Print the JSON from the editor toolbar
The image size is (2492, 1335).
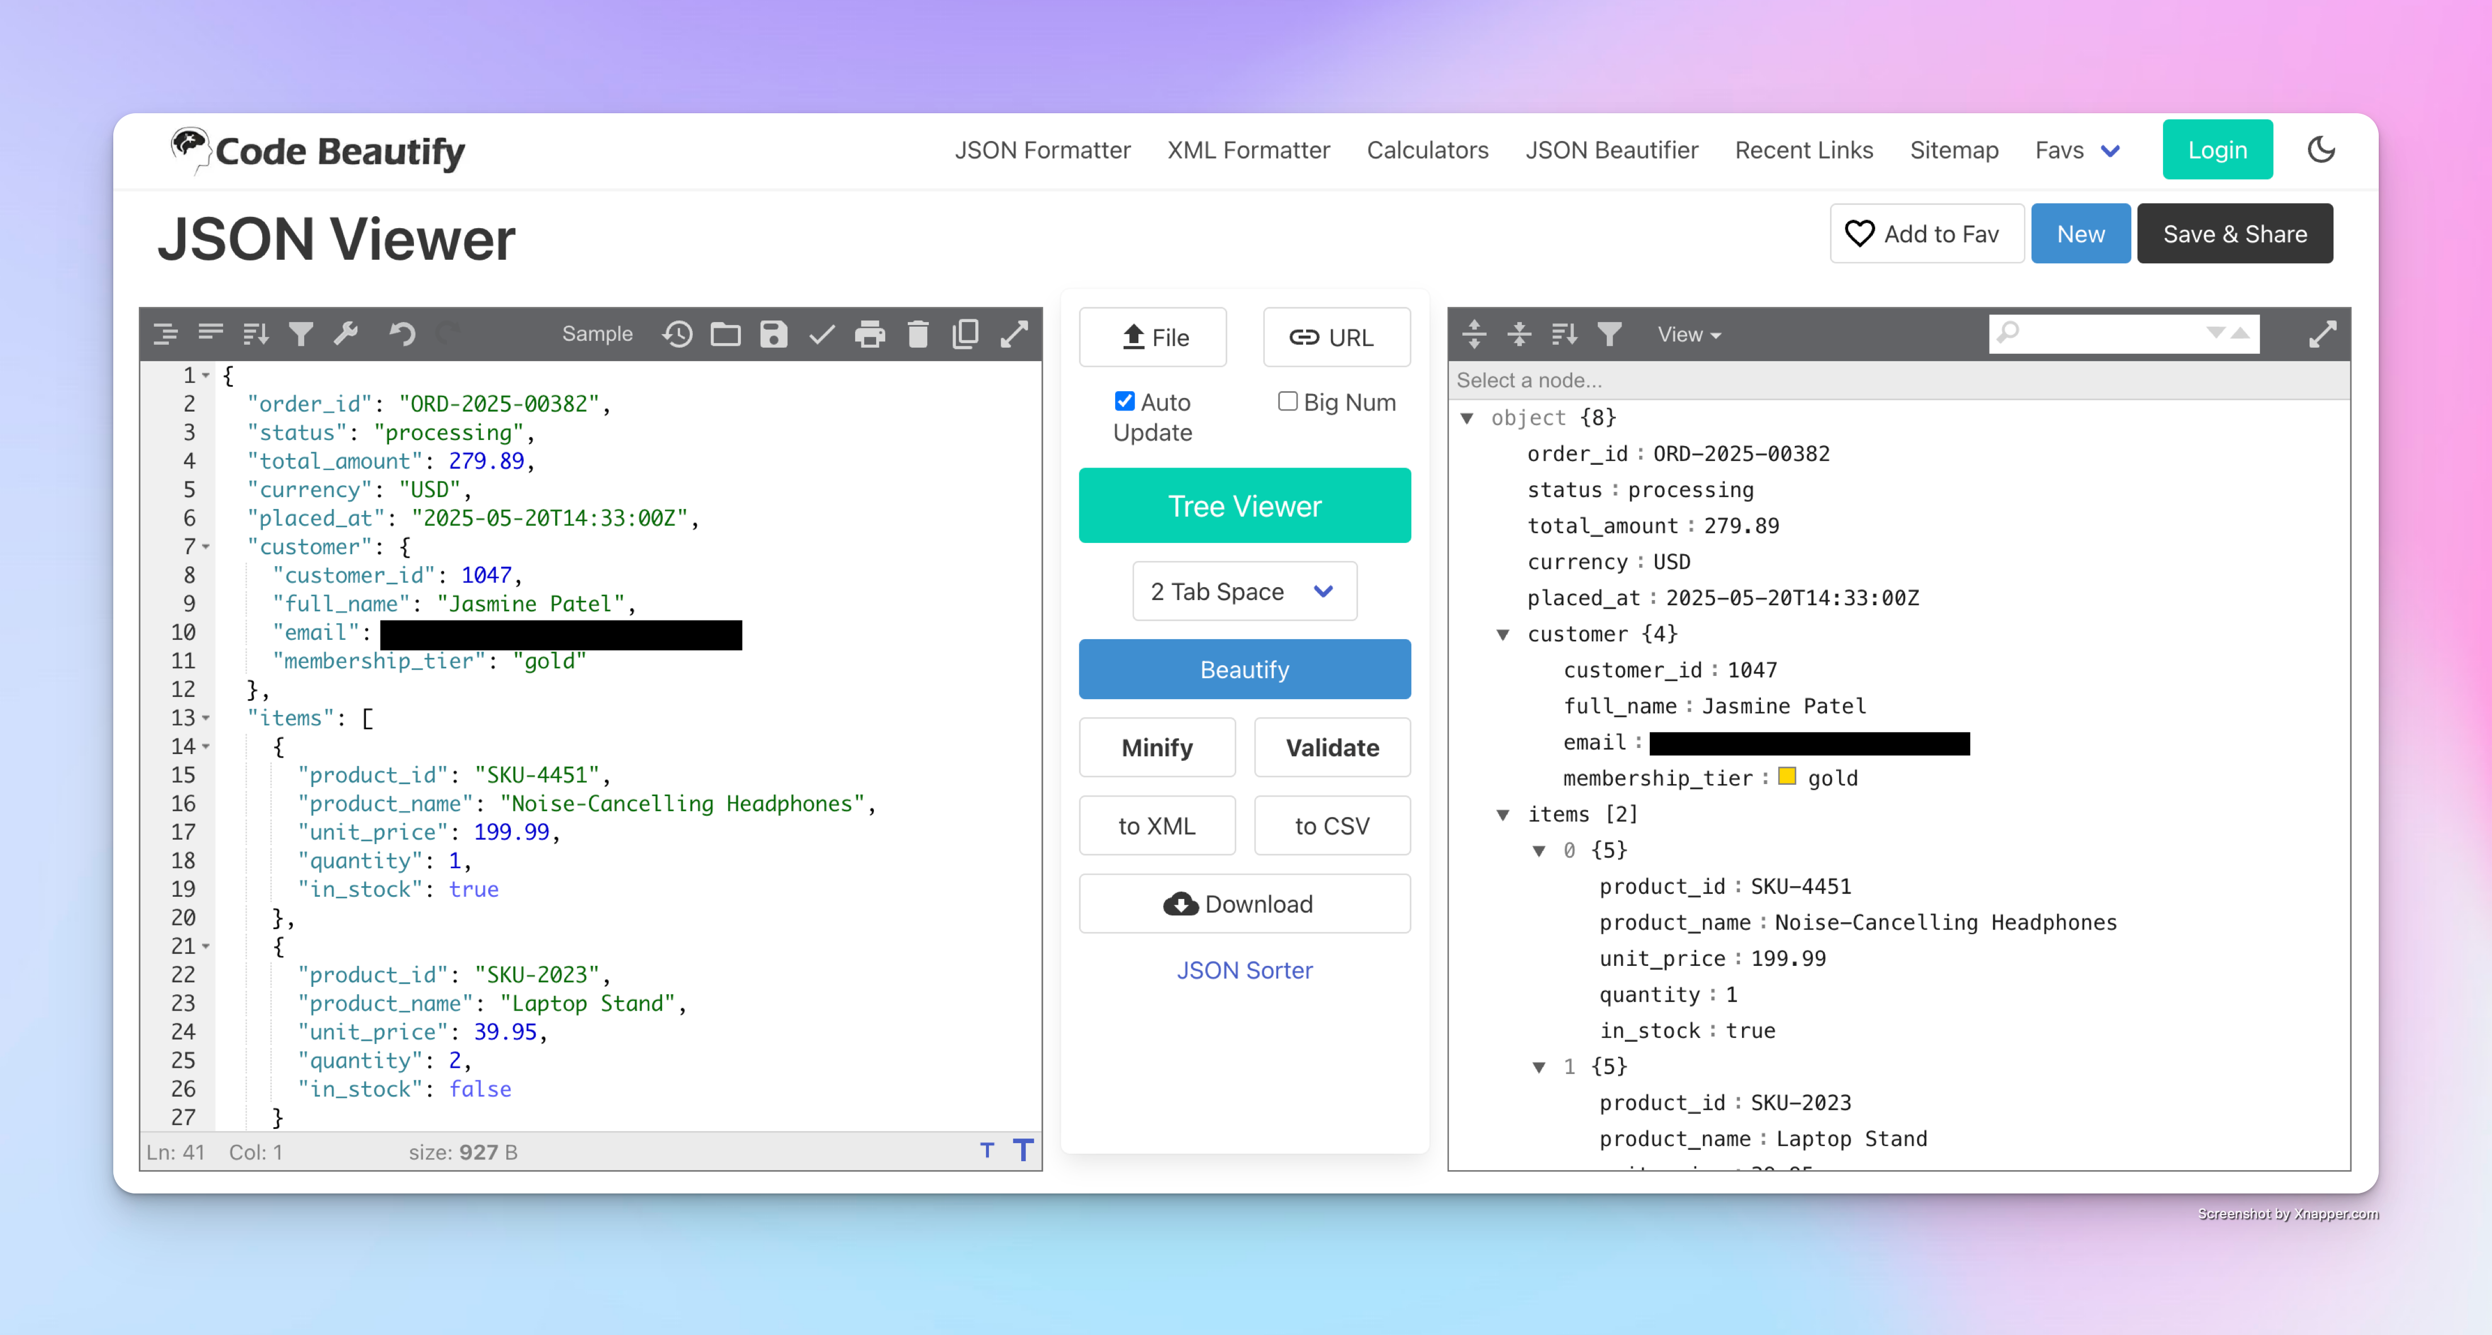coord(870,333)
